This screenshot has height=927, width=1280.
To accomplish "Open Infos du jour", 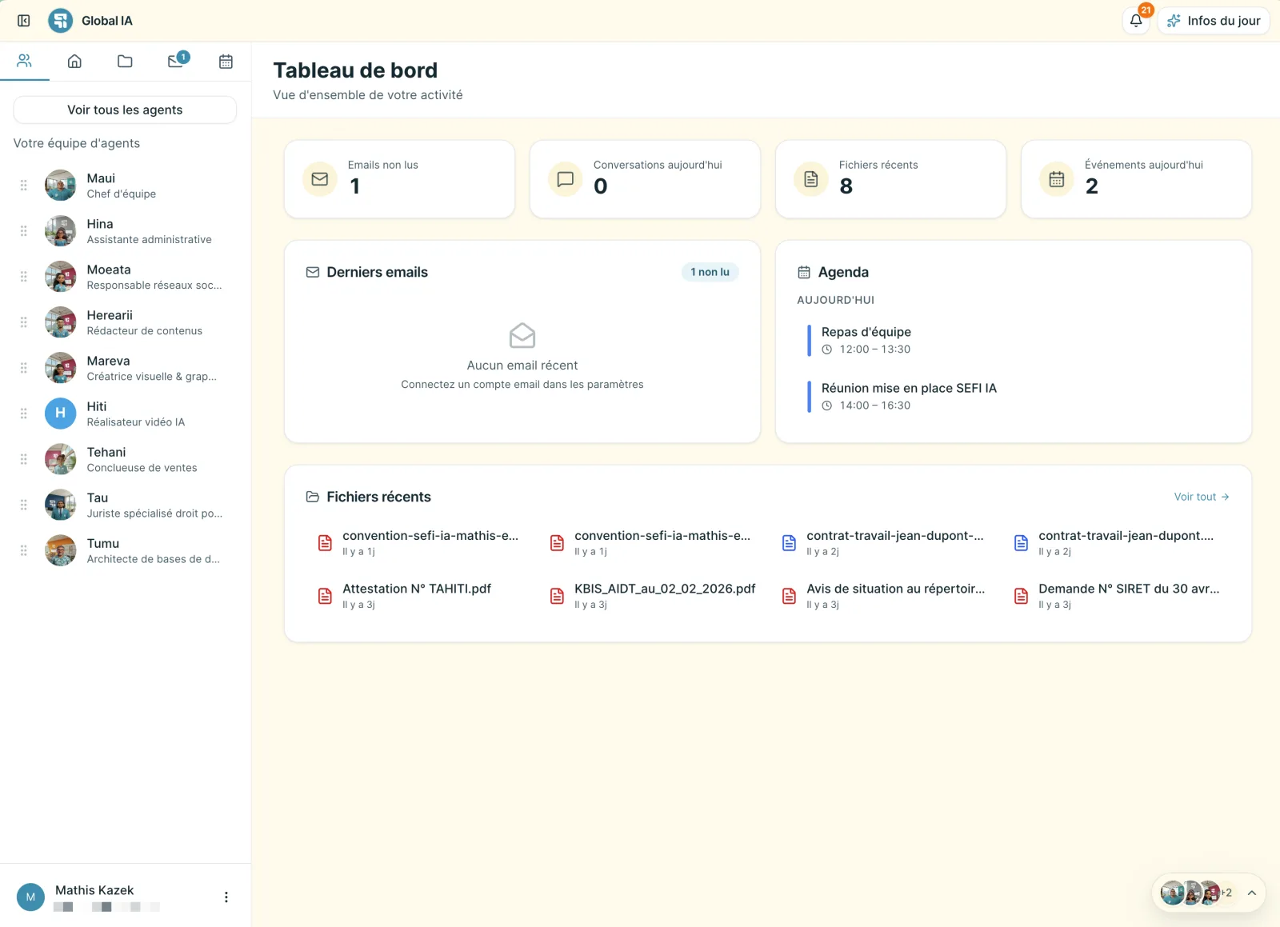I will tap(1214, 21).
